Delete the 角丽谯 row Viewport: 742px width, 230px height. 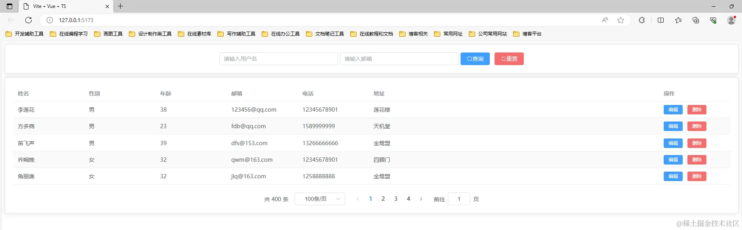tap(697, 176)
